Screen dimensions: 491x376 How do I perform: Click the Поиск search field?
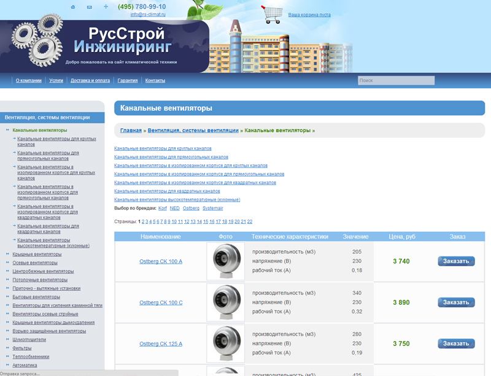tap(396, 80)
